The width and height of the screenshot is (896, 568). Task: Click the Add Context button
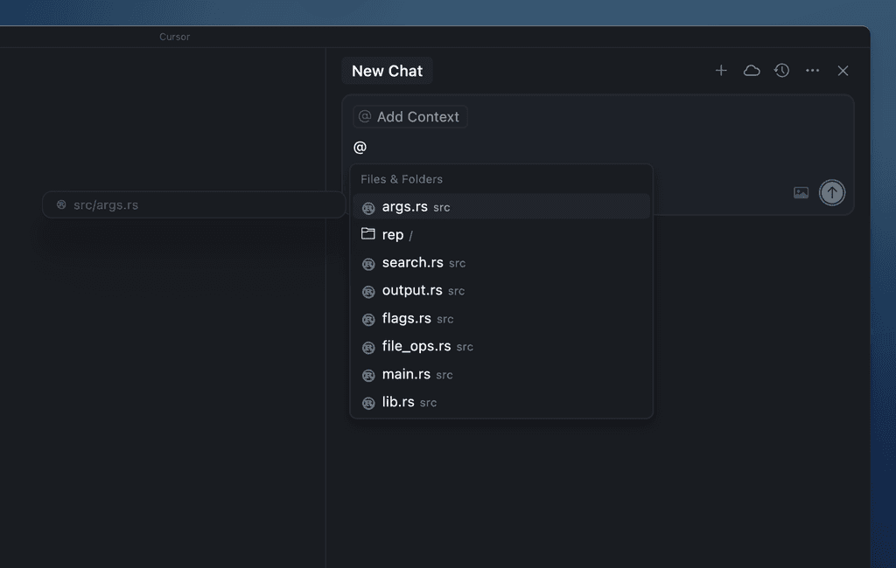(x=409, y=115)
